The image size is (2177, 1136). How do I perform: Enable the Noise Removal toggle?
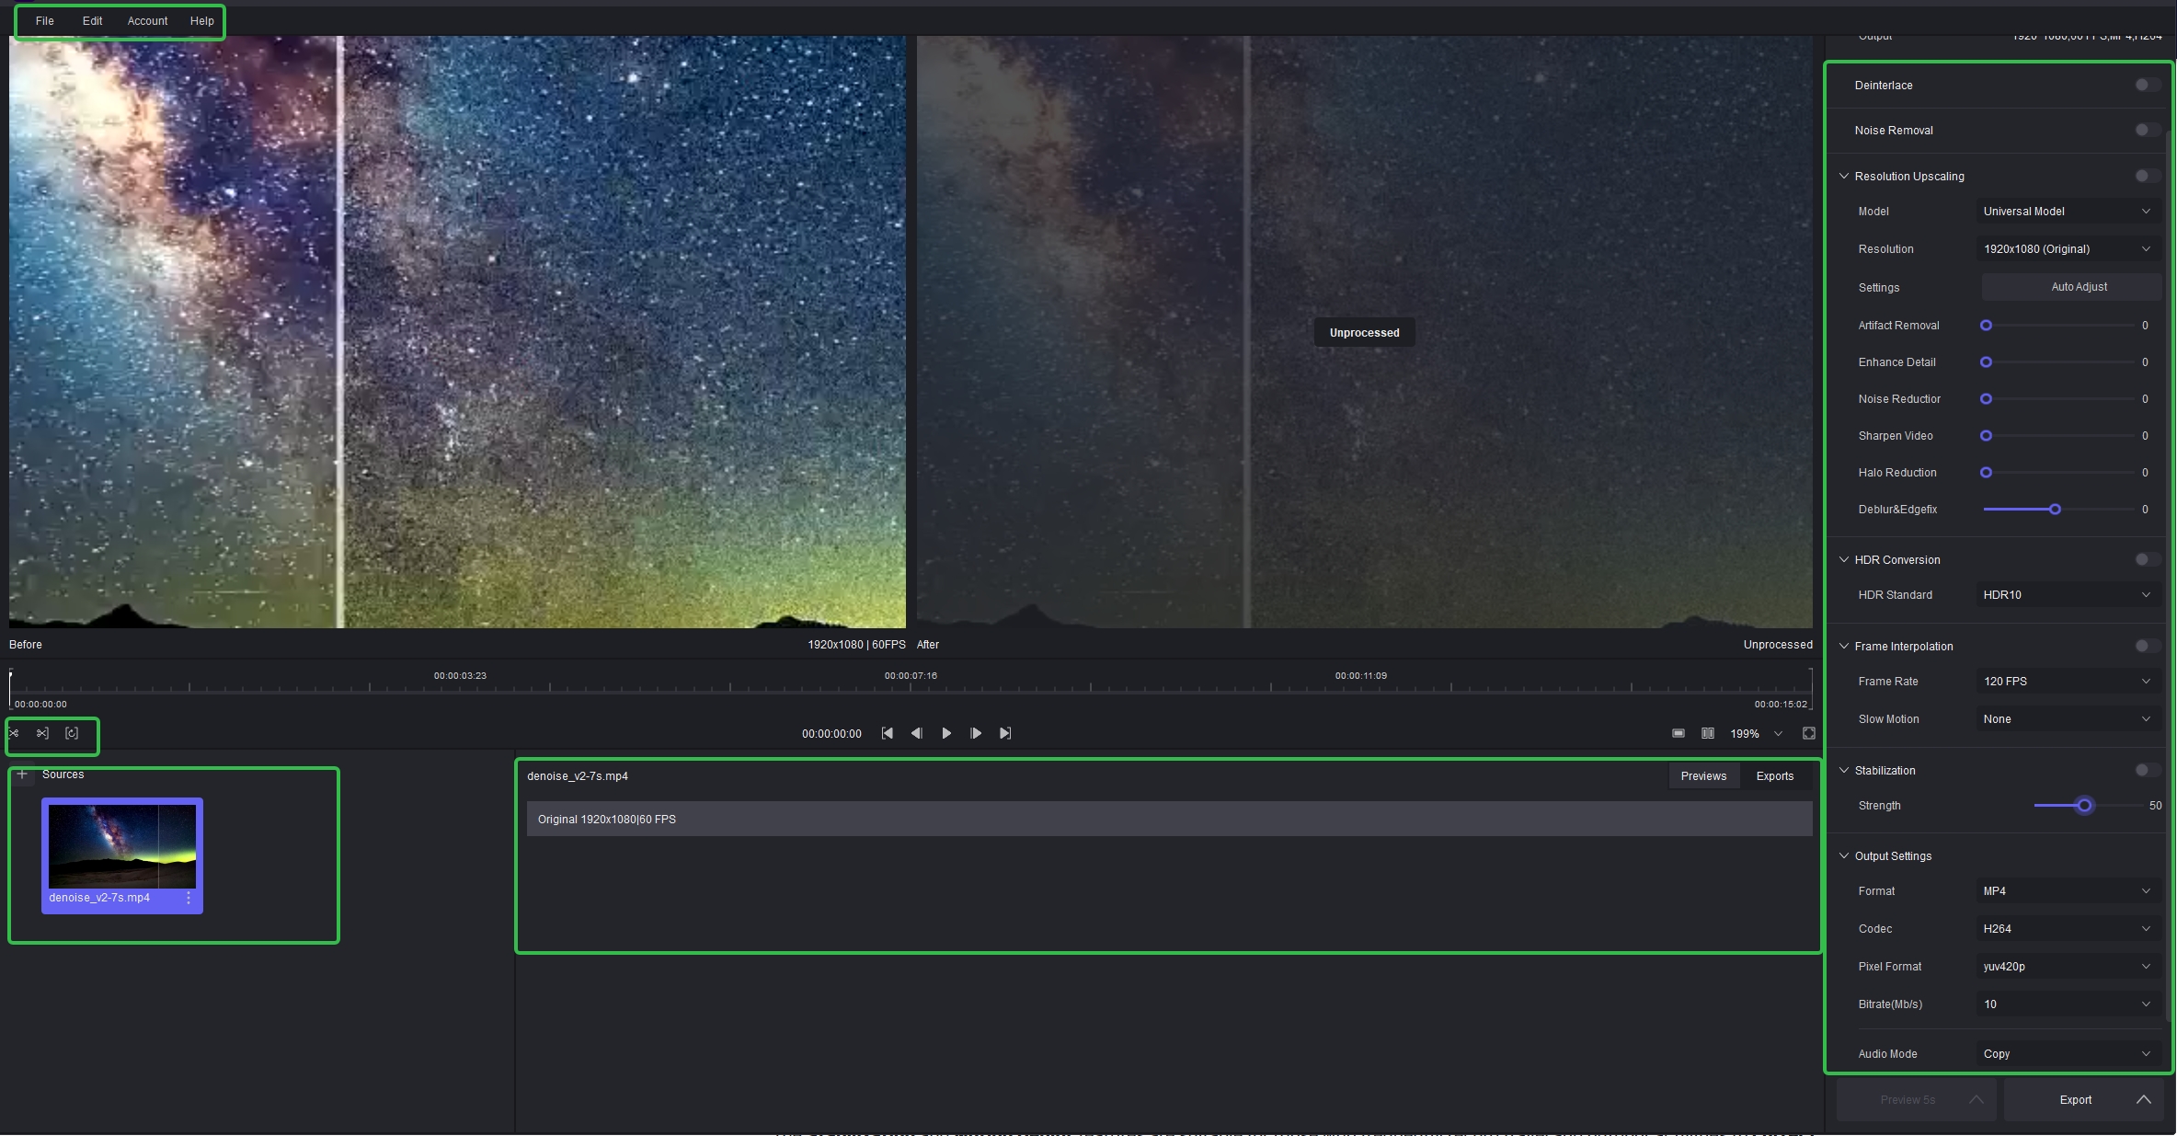[2146, 130]
